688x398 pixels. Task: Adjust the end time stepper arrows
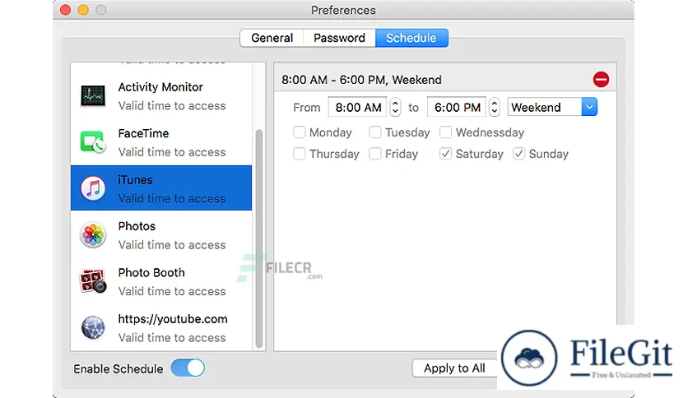tap(494, 107)
